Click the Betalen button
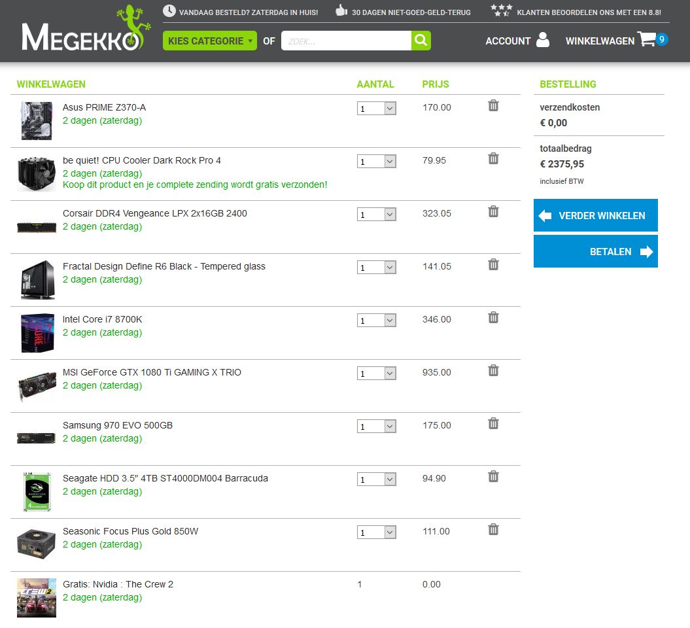This screenshot has width=690, height=628. pyautogui.click(x=595, y=251)
